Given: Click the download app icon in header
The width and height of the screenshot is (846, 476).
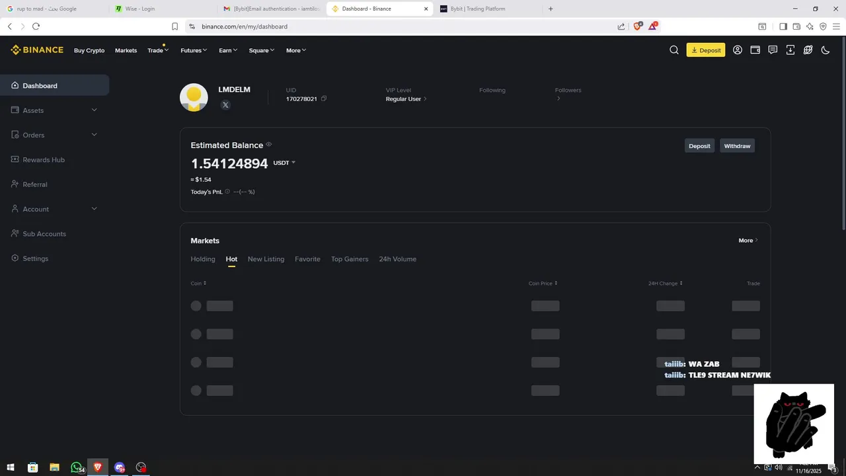Looking at the screenshot, I should [x=790, y=50].
